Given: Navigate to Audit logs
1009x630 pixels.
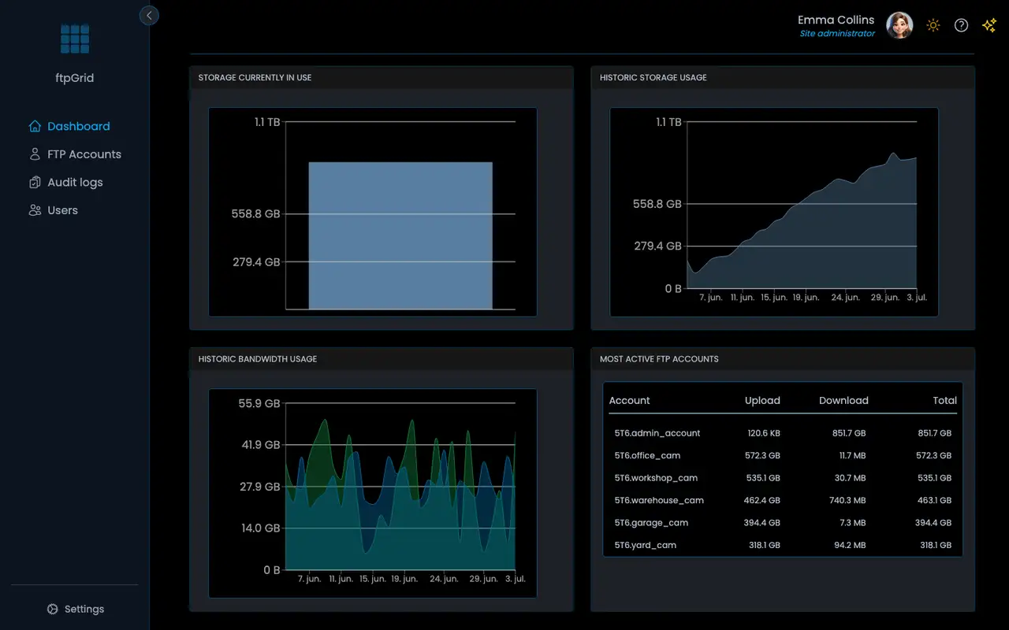Looking at the screenshot, I should [75, 183].
